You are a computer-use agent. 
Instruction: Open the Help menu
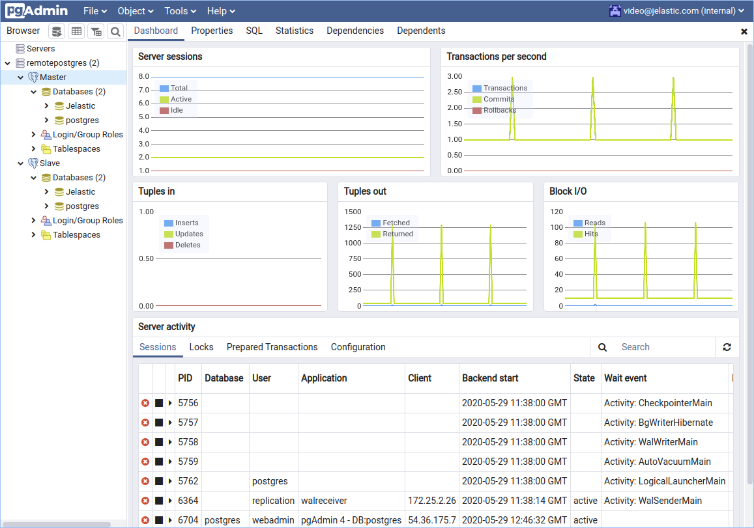(x=221, y=10)
